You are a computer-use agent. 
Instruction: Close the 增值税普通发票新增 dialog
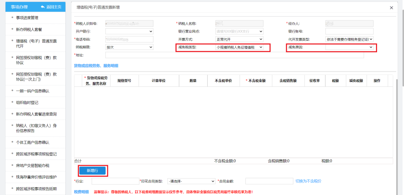(x=391, y=8)
